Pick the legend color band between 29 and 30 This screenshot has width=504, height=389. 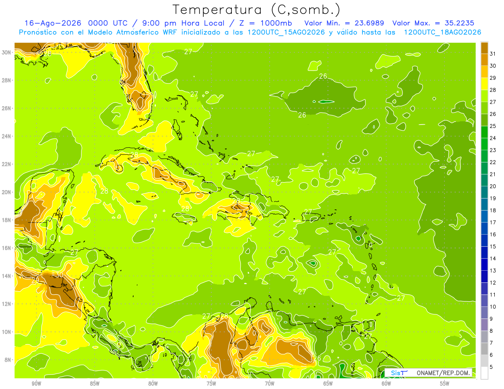485,72
